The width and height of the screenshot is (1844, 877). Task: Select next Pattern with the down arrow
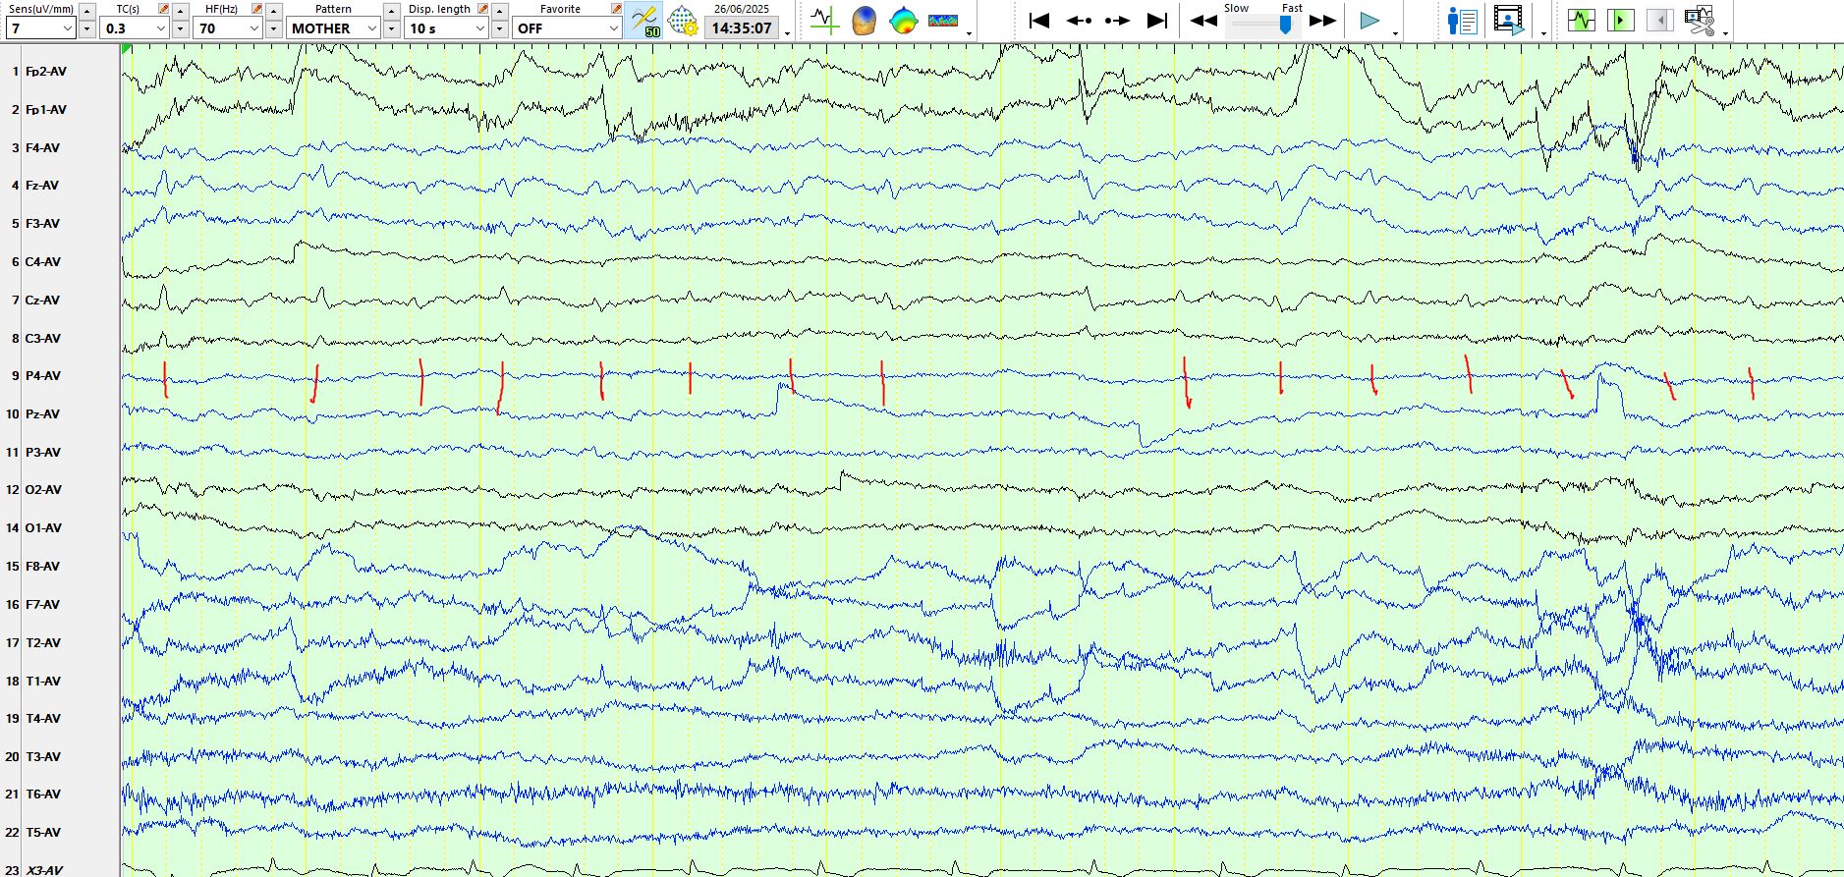pyautogui.click(x=391, y=29)
